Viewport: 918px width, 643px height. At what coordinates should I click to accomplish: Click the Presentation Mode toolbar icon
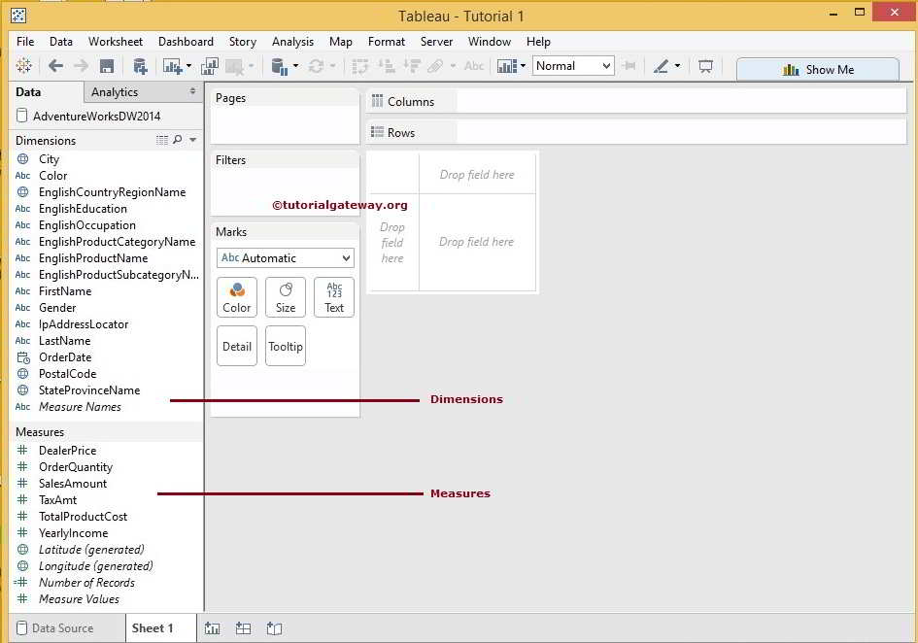[x=705, y=66]
